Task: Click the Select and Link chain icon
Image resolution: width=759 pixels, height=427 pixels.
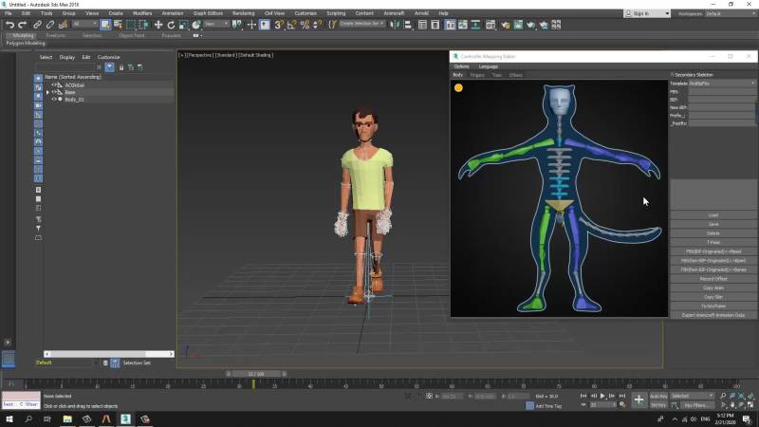Action: (x=37, y=25)
